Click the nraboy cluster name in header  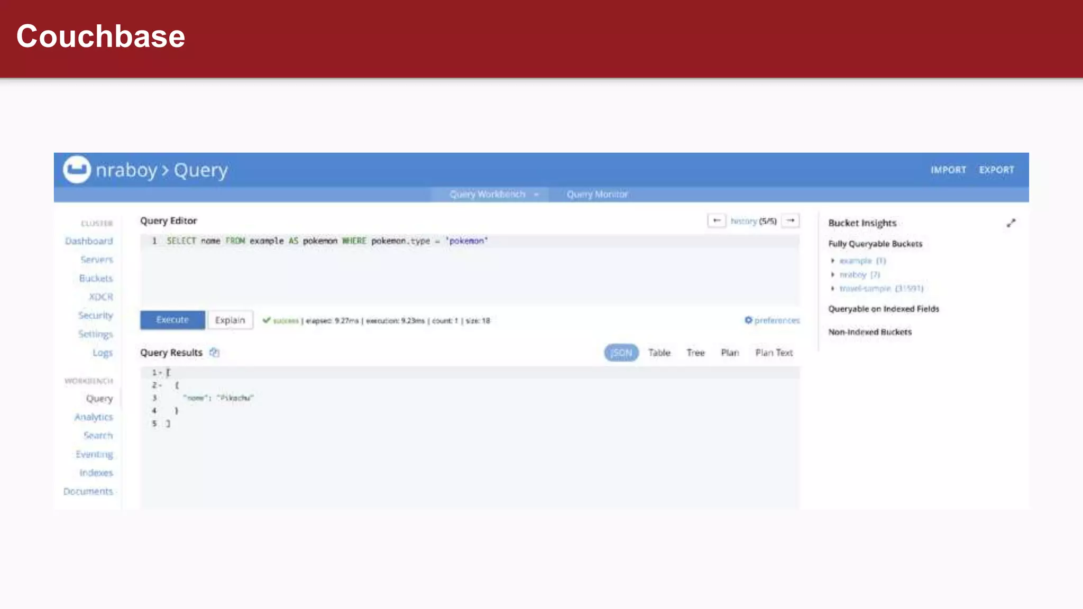click(x=126, y=170)
